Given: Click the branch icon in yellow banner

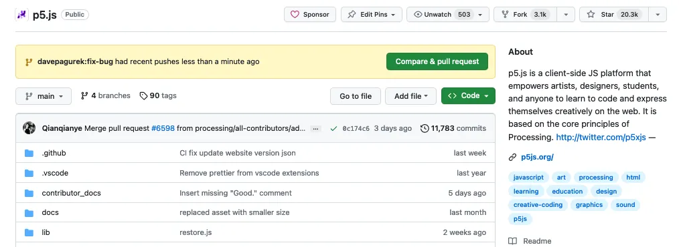Looking at the screenshot, I should click(29, 61).
